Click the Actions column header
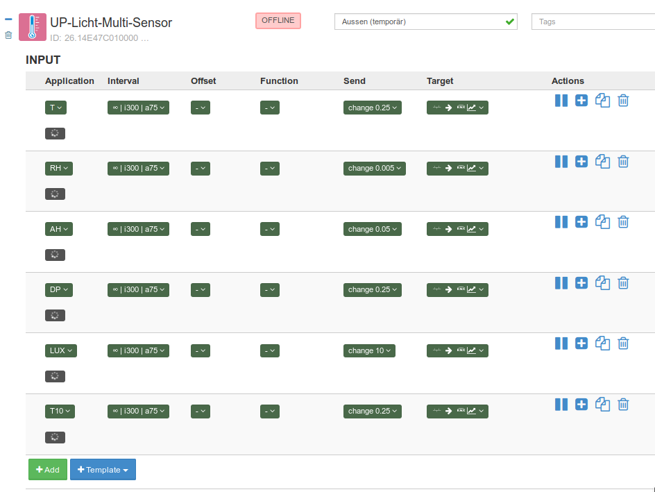Viewport: 655px width, 492px height. point(568,81)
